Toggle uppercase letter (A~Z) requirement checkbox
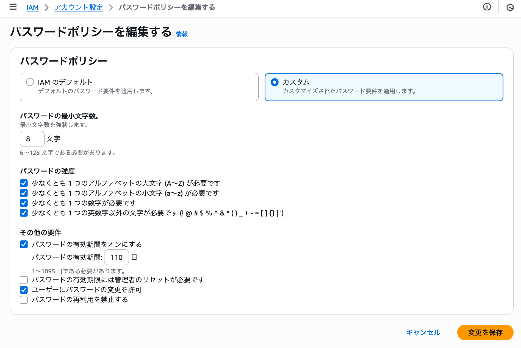 tap(24, 183)
